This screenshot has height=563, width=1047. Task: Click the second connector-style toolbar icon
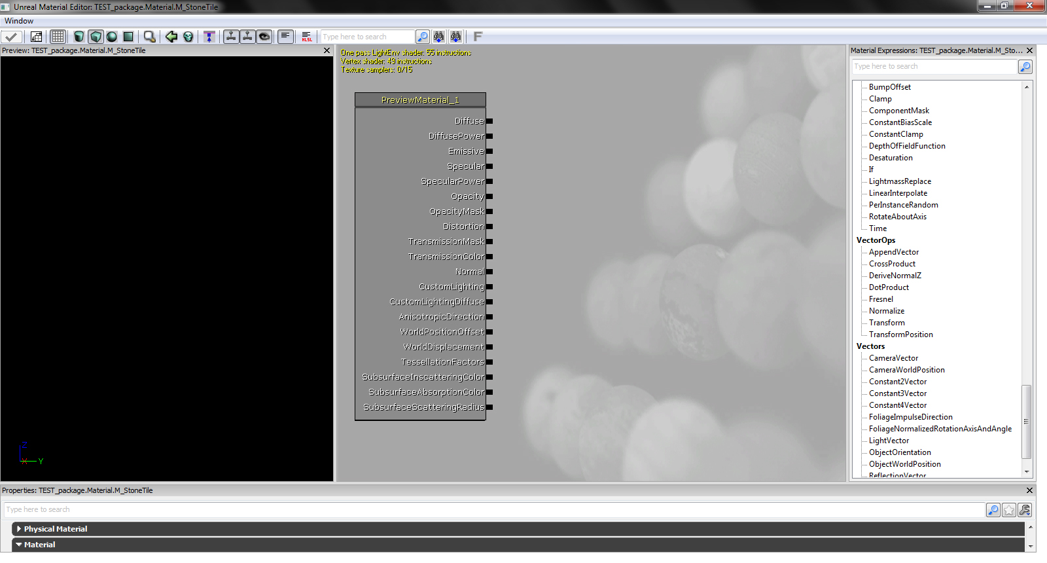click(247, 37)
